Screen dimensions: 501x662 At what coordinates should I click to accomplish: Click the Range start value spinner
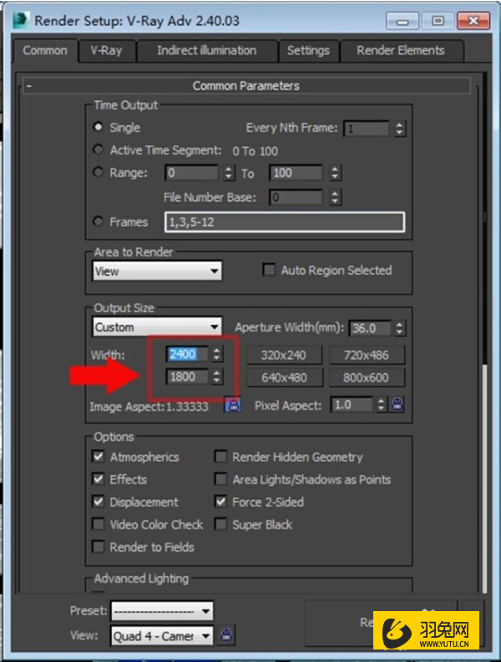pos(229,173)
